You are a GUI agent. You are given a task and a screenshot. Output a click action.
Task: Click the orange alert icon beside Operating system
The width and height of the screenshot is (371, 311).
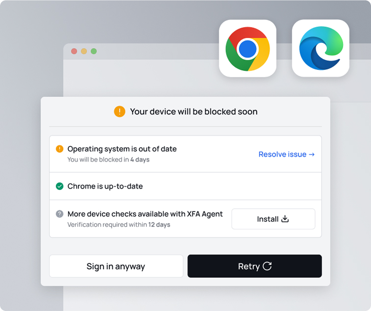tap(60, 149)
